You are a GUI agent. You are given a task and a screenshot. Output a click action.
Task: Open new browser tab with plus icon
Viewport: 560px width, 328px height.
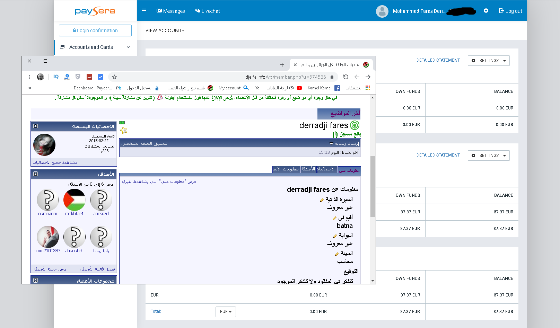(282, 65)
